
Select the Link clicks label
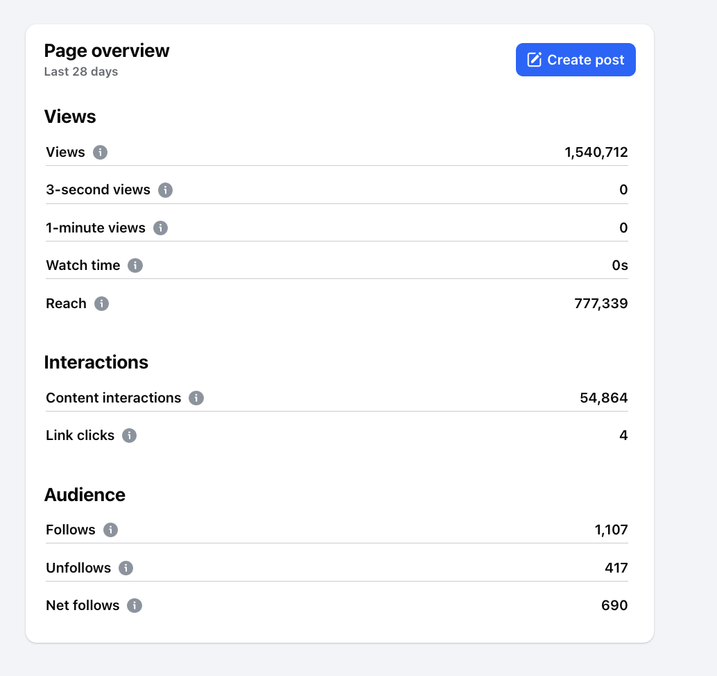tap(80, 436)
